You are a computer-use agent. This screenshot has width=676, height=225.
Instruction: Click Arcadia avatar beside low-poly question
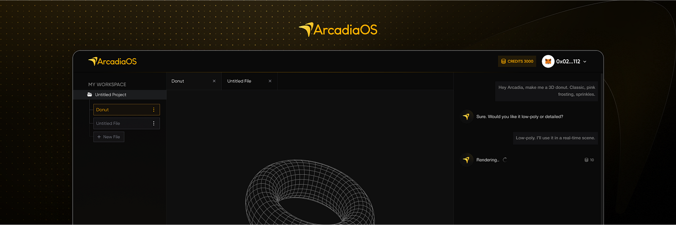(x=467, y=117)
